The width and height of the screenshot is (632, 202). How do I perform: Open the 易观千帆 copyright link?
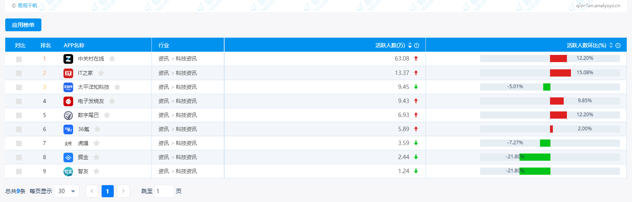tap(27, 6)
